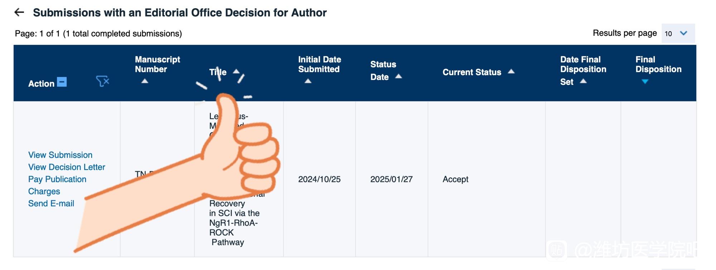Sort by Date Final Disposition Set arrow
This screenshot has width=716, height=270.
583,81
